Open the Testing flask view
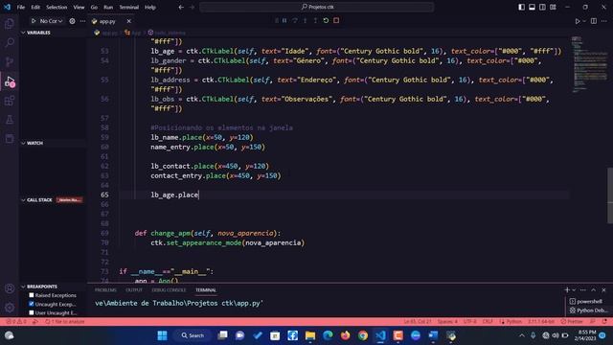613x345 pixels. (x=10, y=120)
